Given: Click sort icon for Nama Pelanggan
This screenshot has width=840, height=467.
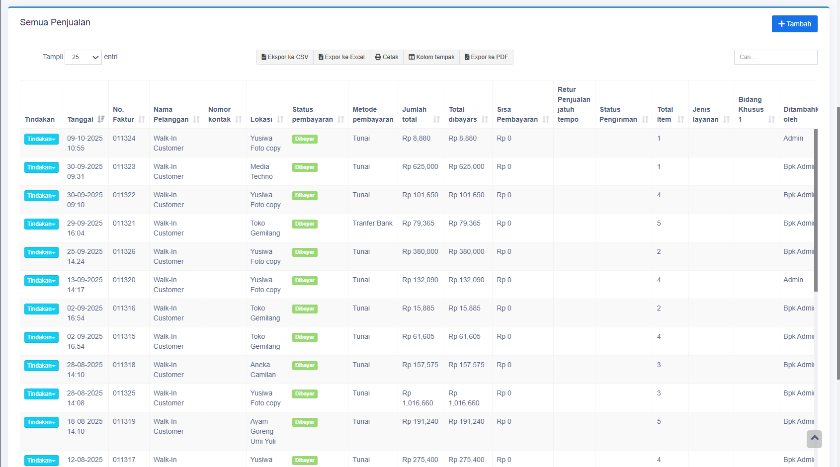Looking at the screenshot, I should pyautogui.click(x=196, y=119).
